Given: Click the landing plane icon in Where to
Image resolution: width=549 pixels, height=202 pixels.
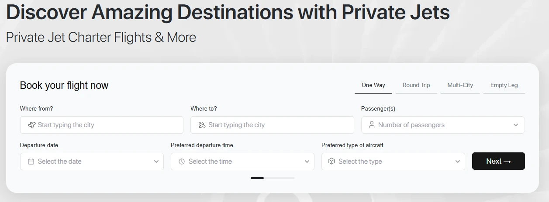Looking at the screenshot, I should click(202, 125).
